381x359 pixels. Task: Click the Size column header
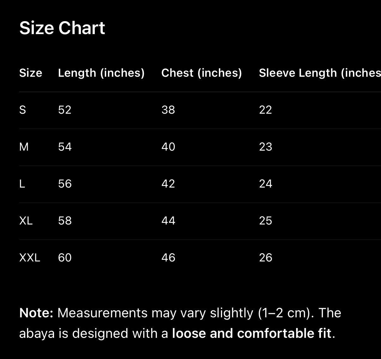(31, 73)
